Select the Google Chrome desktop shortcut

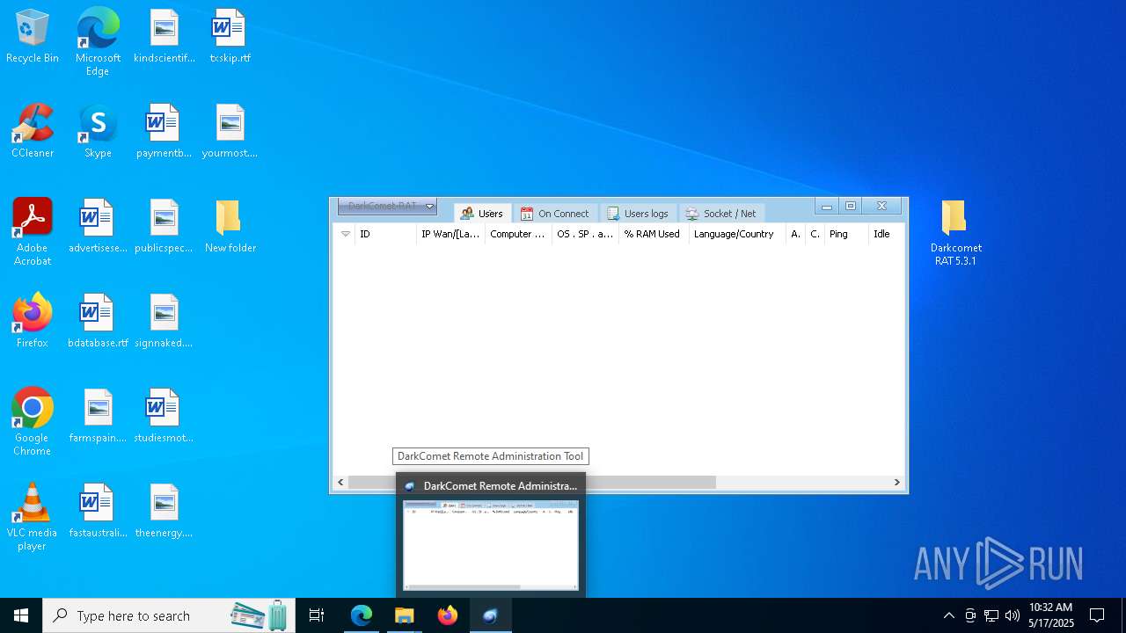pyautogui.click(x=33, y=422)
